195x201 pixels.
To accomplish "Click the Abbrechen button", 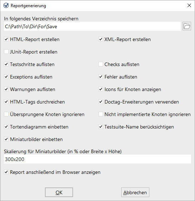I will (135, 192).
